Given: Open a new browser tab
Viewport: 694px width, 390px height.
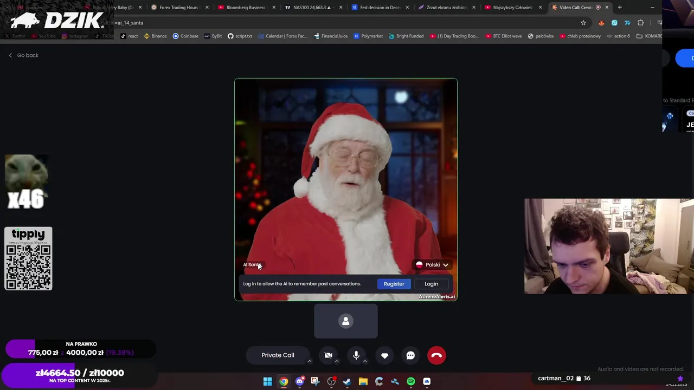Looking at the screenshot, I should [x=620, y=8].
